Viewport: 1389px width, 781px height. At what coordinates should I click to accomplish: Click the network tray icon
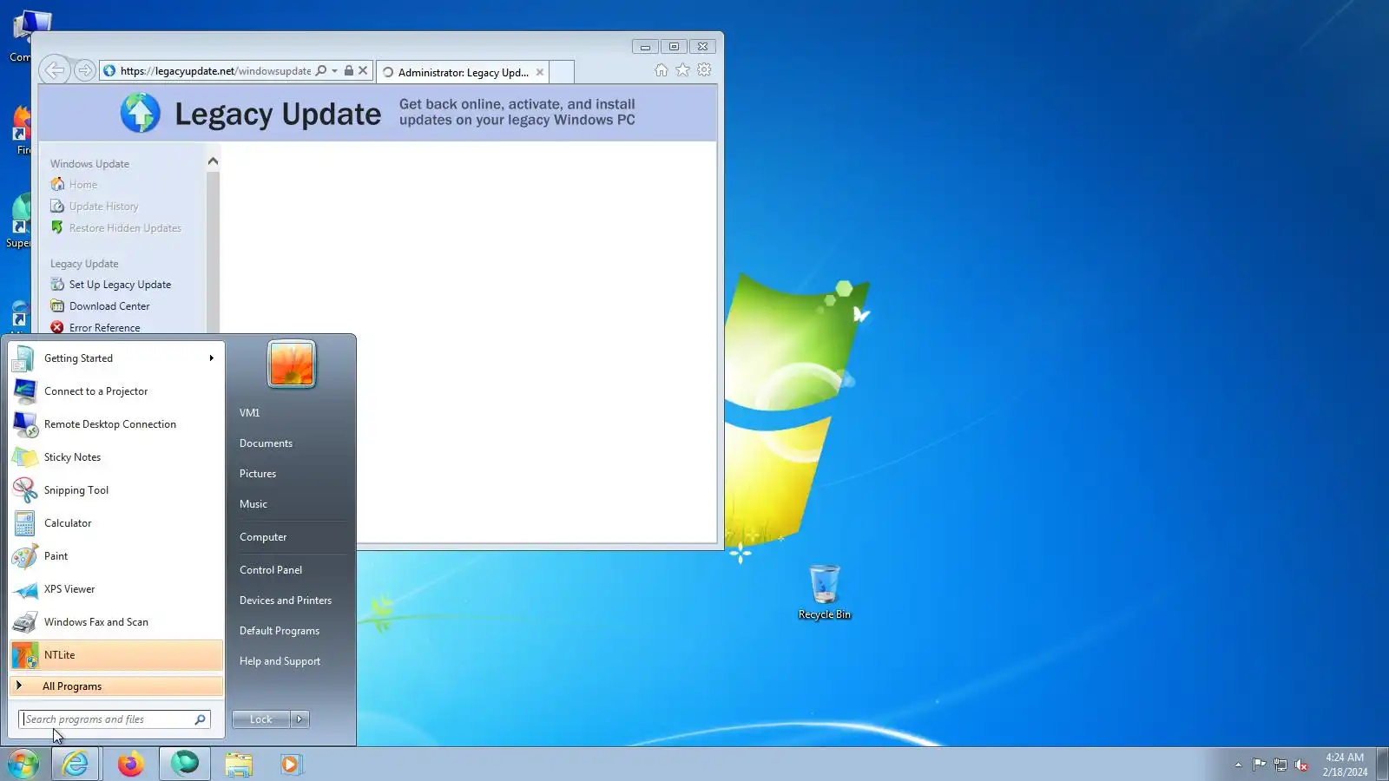1280,765
